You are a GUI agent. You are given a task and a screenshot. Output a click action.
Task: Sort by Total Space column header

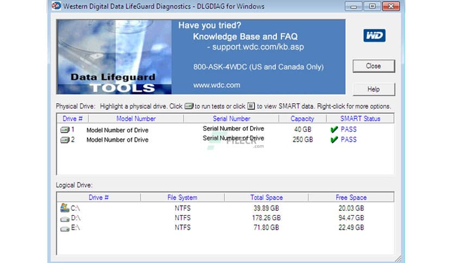tap(267, 197)
